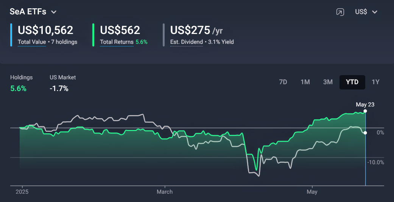
Task: Click the Holdings 5.6% legend value
Action: [18, 88]
